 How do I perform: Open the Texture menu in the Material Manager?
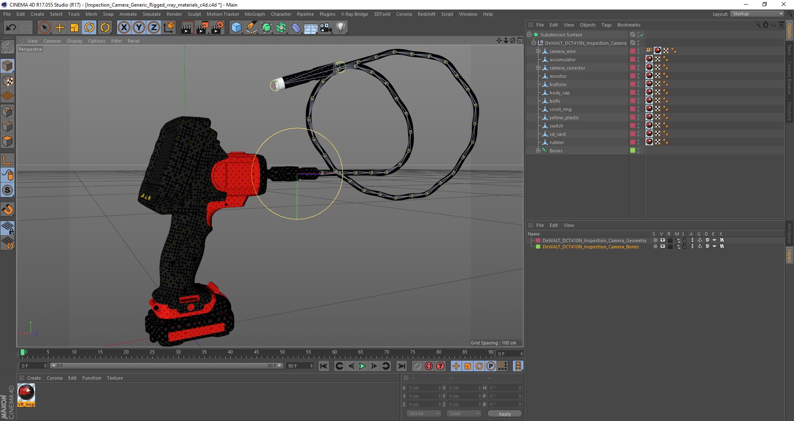tap(115, 378)
